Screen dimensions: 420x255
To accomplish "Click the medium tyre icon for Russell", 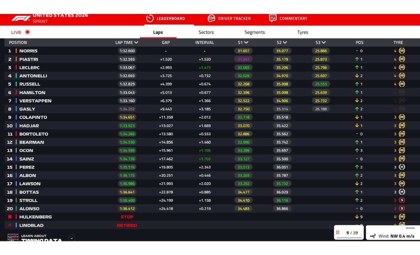I will [x=402, y=84].
